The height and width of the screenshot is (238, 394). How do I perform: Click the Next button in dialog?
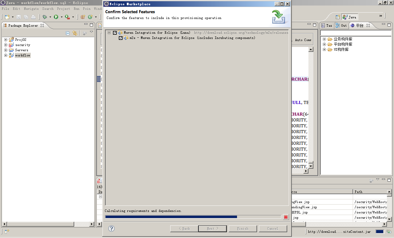212,228
